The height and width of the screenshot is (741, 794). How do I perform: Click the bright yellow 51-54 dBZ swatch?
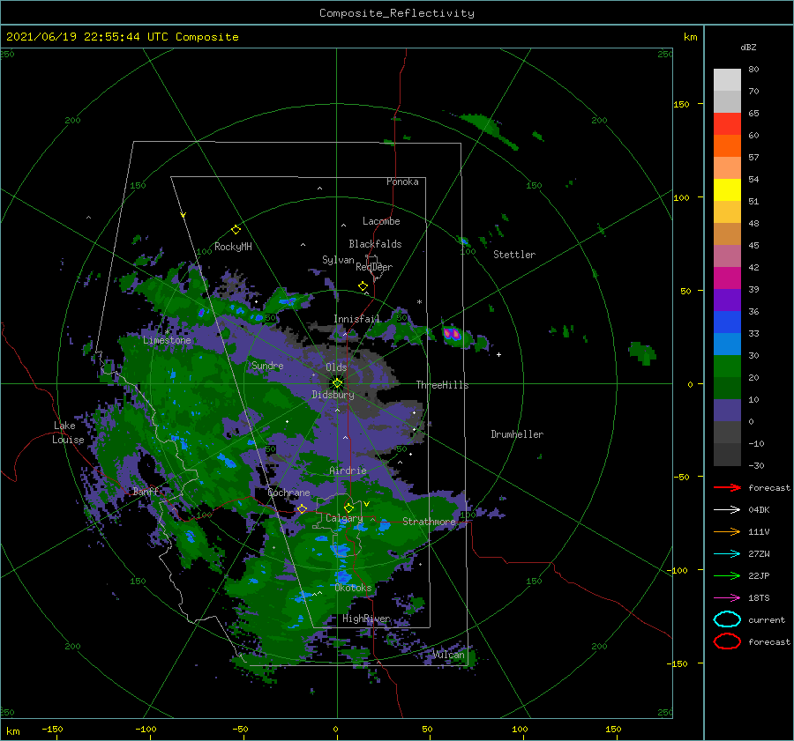(x=727, y=190)
